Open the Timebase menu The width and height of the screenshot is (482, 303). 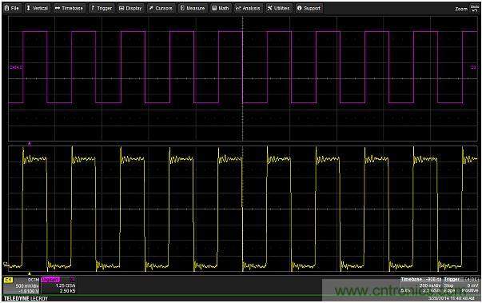point(70,8)
